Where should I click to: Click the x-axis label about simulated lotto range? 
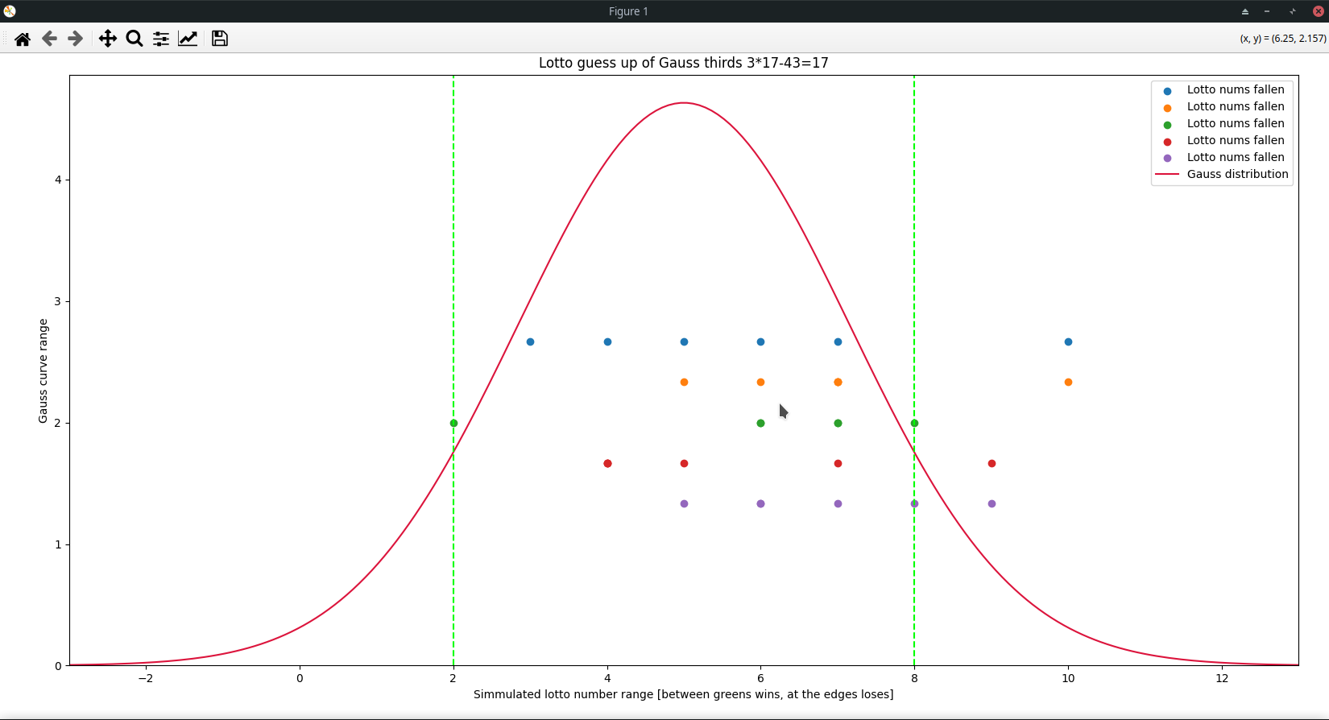(x=683, y=694)
